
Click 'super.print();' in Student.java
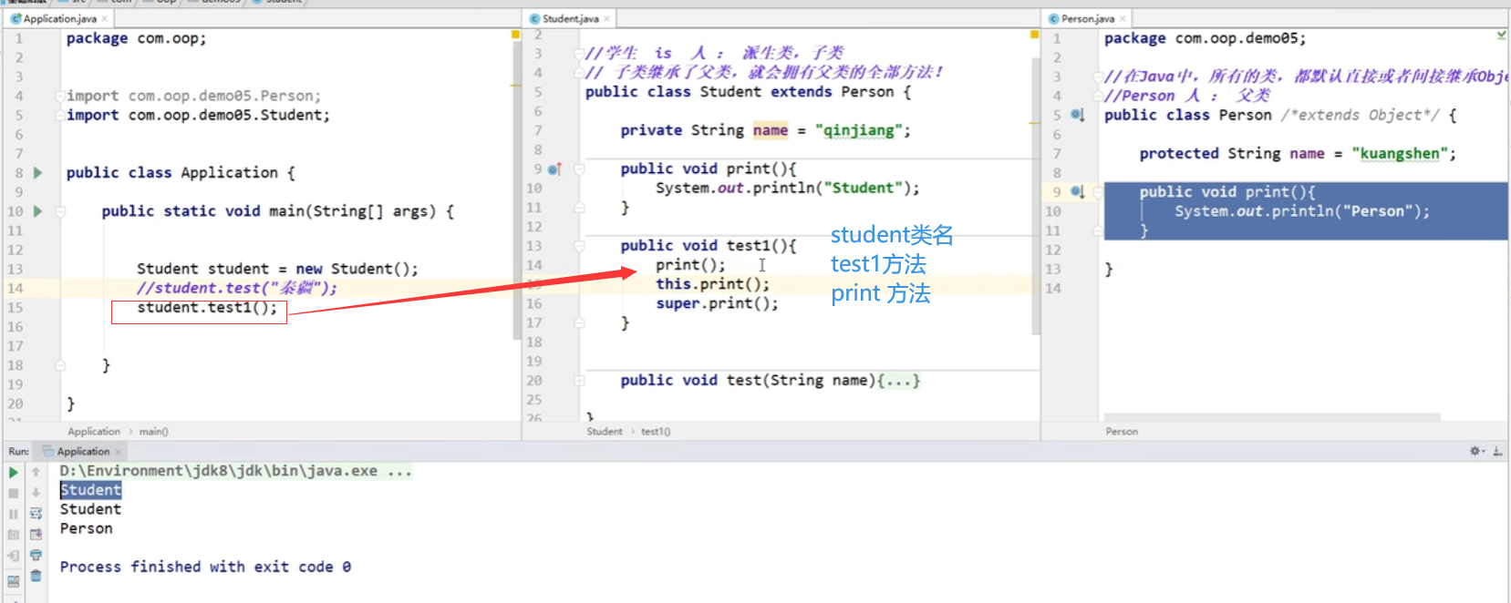(x=717, y=303)
